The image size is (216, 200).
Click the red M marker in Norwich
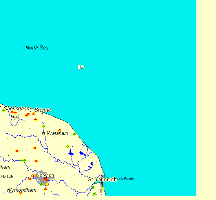point(45,179)
